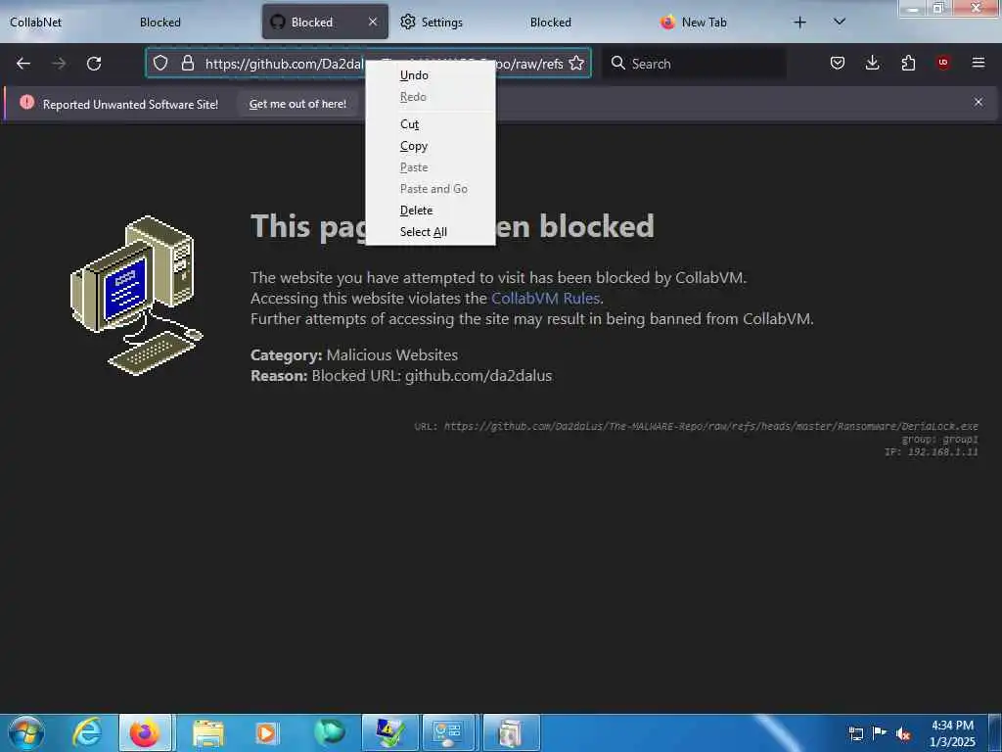Click the Firefox taskbar icon
The height and width of the screenshot is (752, 1002).
pos(145,732)
